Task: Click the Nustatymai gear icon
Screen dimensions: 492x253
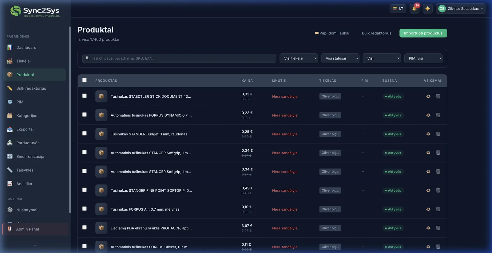Action: [10, 210]
